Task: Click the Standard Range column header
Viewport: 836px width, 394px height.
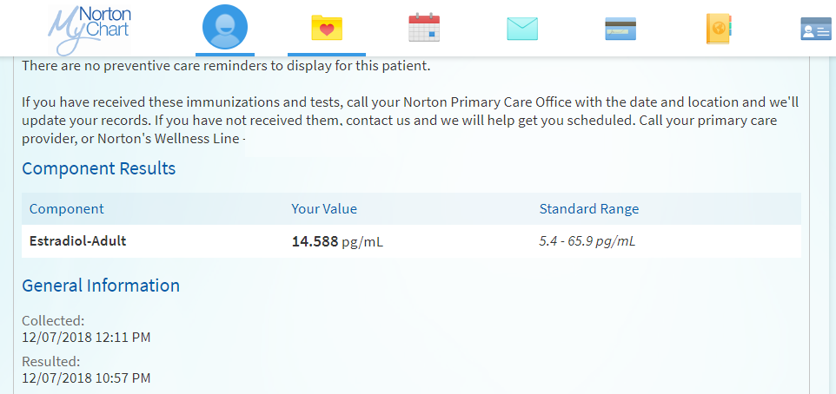Action: click(x=589, y=209)
